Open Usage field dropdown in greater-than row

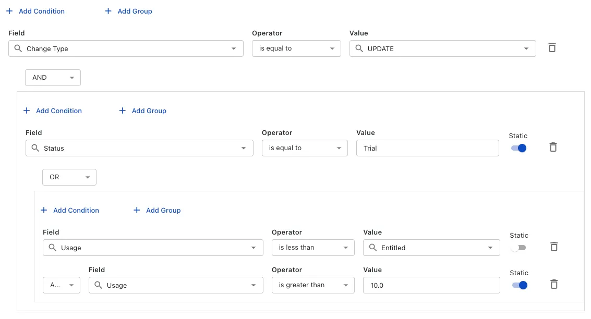[x=176, y=285]
